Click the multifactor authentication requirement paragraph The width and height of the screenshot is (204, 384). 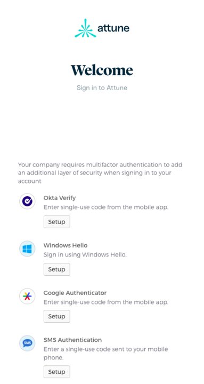[x=100, y=173]
